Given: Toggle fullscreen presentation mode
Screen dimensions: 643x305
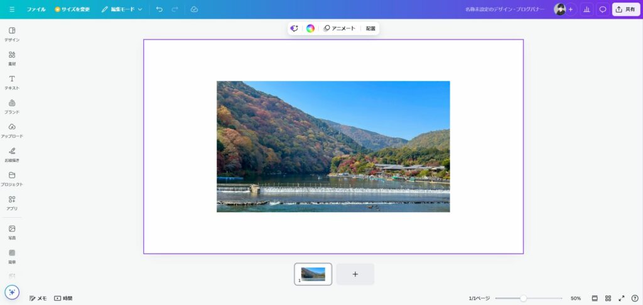Looking at the screenshot, I should coord(622,298).
